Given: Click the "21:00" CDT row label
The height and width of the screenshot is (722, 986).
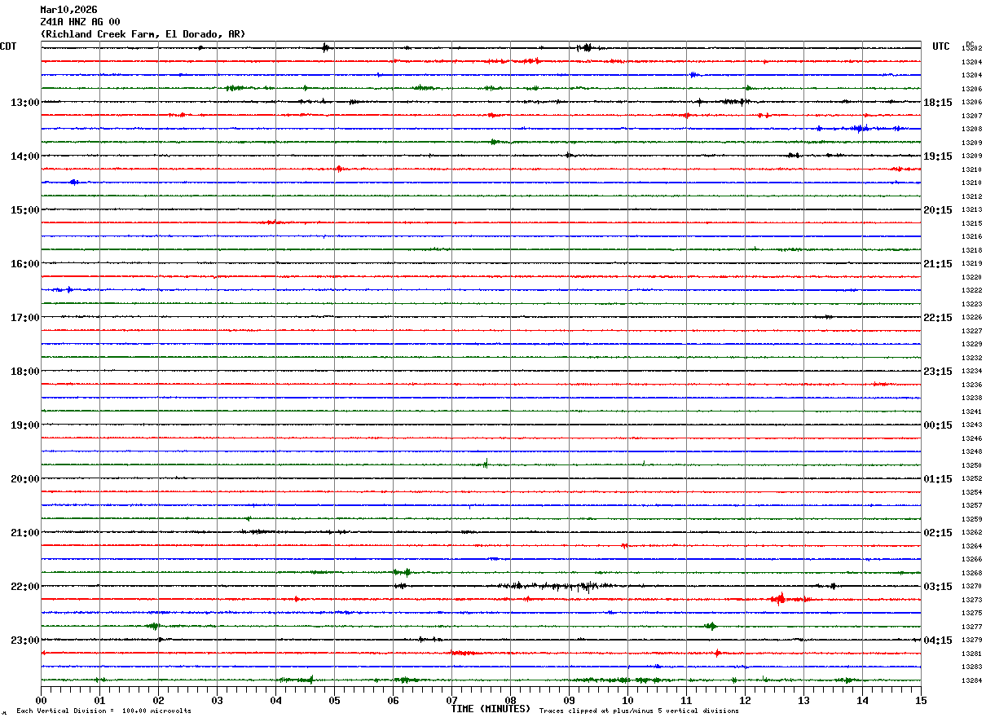Looking at the screenshot, I should coord(24,533).
